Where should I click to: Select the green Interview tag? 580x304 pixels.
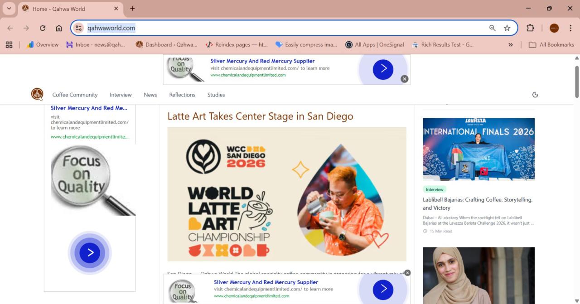(x=435, y=189)
